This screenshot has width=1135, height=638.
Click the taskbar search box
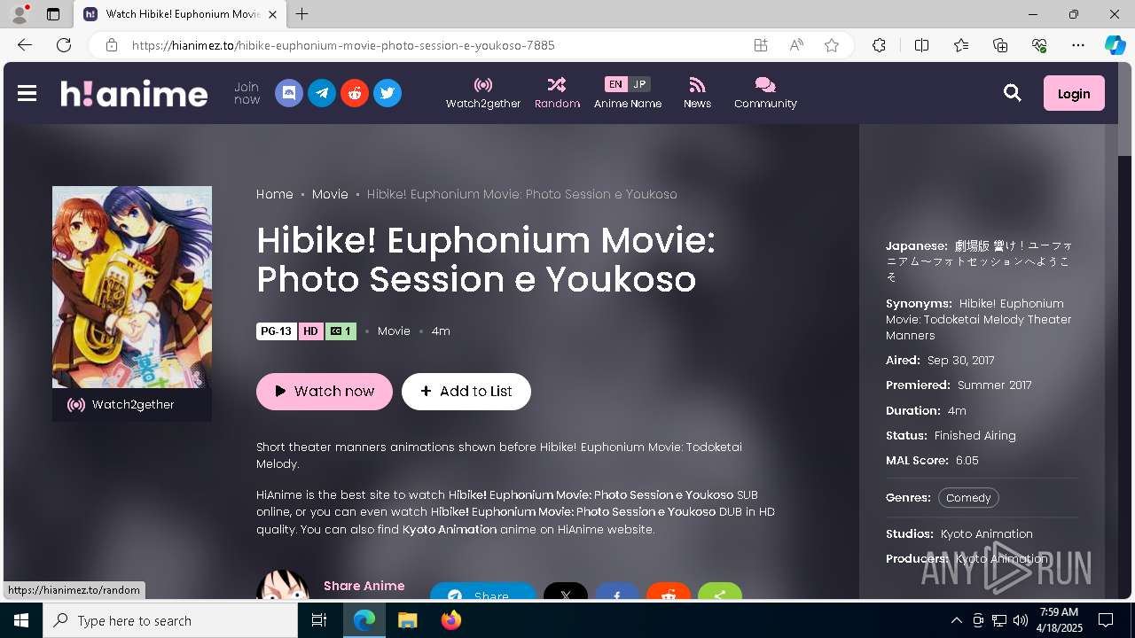(170, 620)
